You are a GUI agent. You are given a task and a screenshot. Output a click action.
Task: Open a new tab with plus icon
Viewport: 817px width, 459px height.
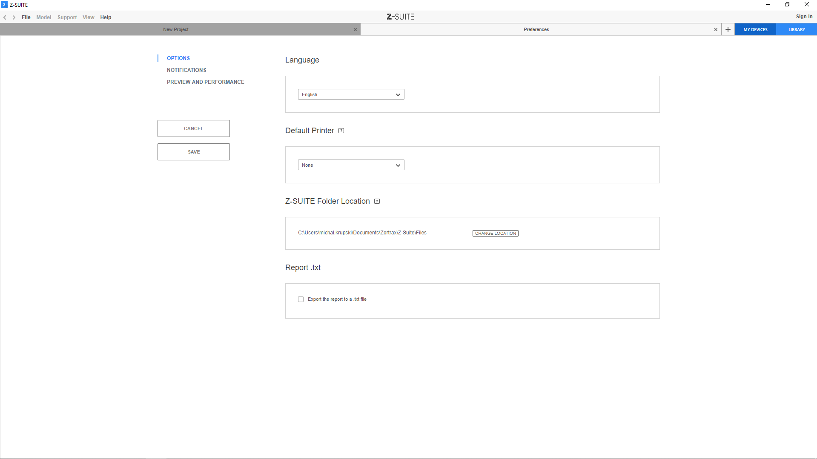(x=728, y=29)
